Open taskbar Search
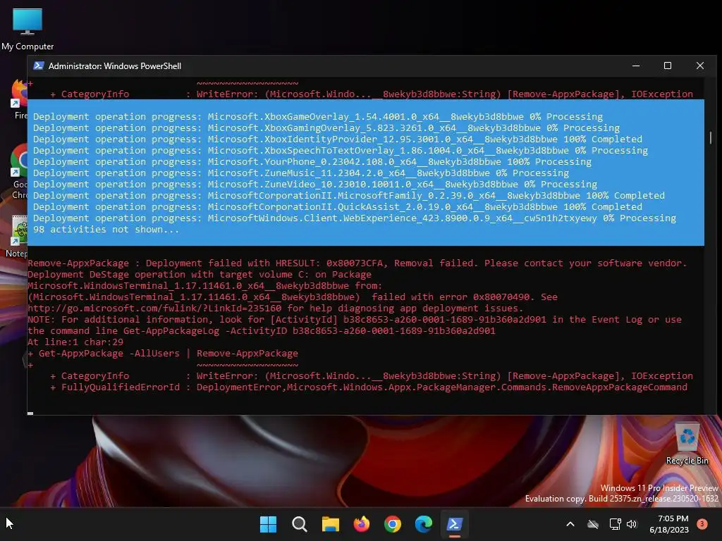 click(299, 524)
